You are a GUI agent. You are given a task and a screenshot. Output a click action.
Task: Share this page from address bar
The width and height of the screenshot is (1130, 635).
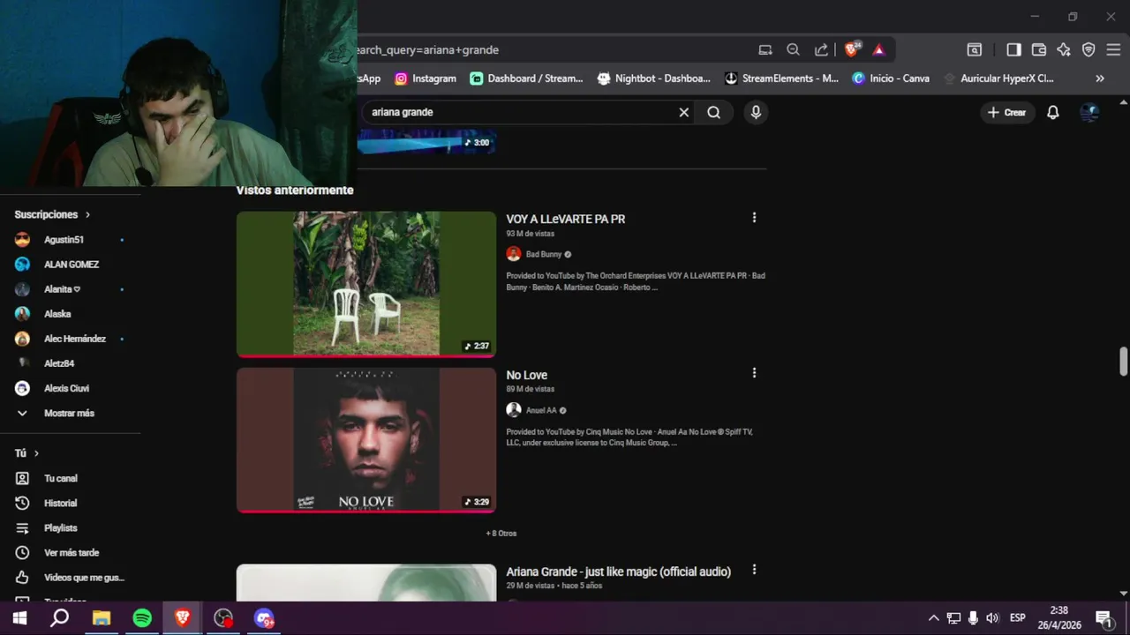(821, 49)
